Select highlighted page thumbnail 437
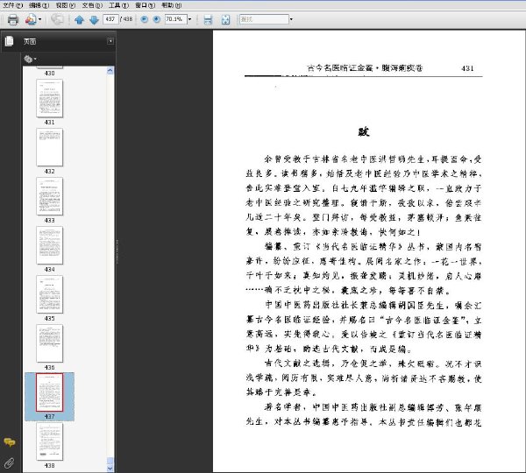Viewport: 526px width, 473px height. coord(49,392)
